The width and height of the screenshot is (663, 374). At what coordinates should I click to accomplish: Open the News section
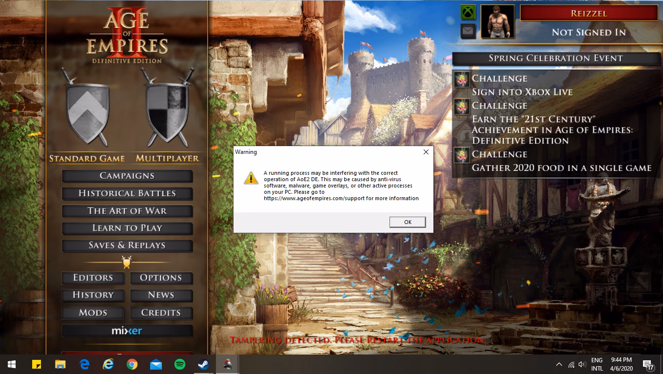click(x=161, y=295)
